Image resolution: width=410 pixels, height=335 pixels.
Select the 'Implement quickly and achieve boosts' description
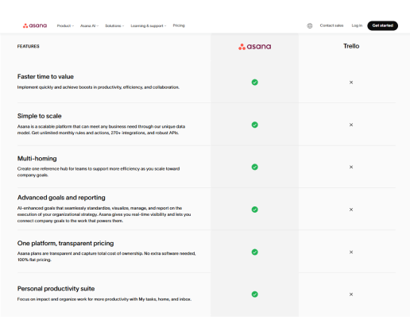point(99,87)
